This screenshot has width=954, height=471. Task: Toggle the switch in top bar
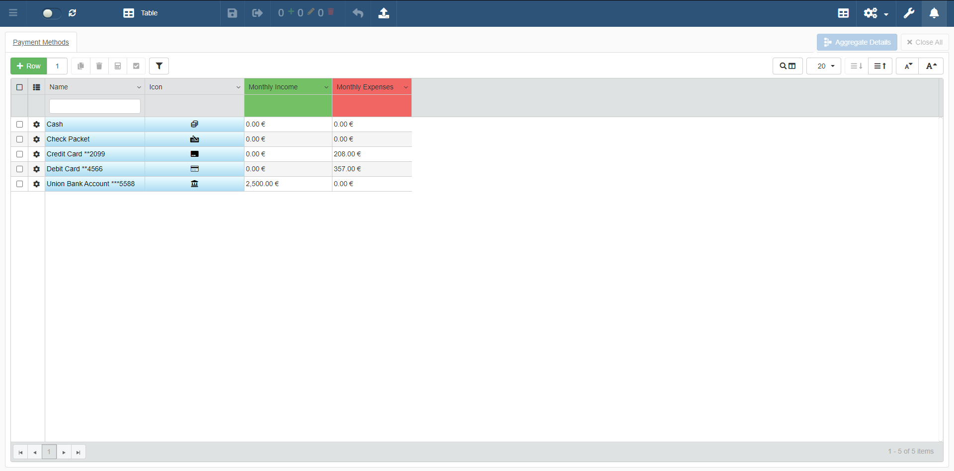pyautogui.click(x=51, y=13)
